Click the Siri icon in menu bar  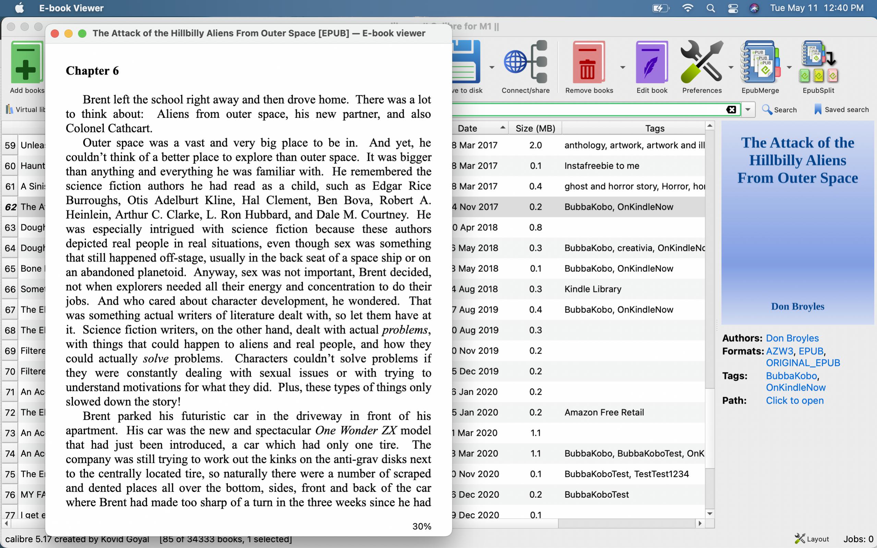[x=754, y=8]
